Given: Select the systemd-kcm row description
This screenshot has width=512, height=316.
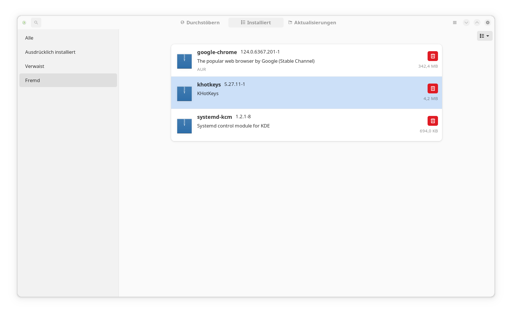Looking at the screenshot, I should tap(233, 126).
